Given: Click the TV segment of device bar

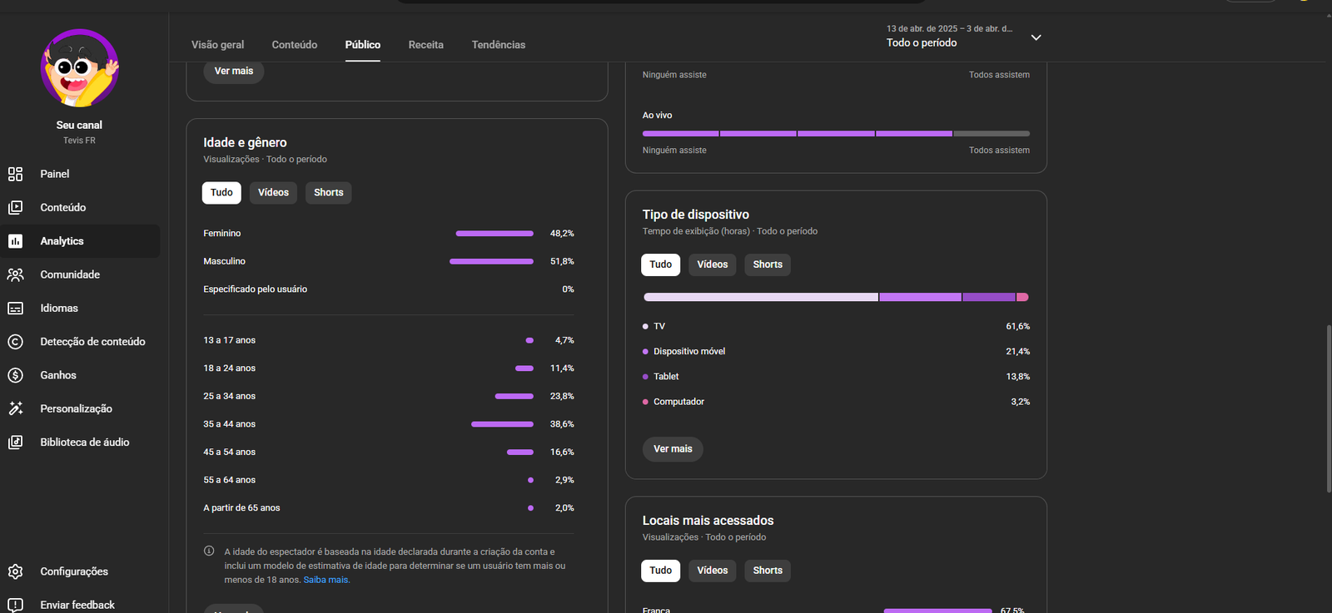Looking at the screenshot, I should 760,297.
